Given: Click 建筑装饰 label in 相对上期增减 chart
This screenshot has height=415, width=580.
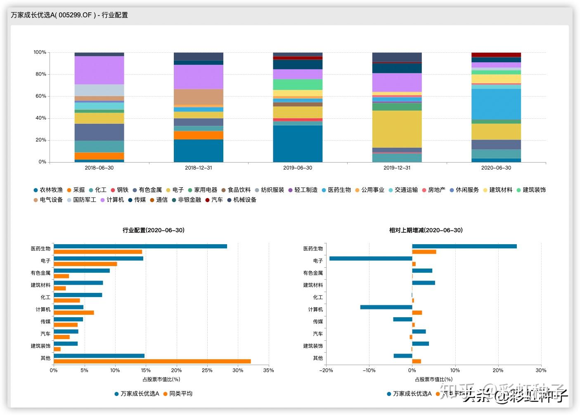Looking at the screenshot, I should 313,346.
